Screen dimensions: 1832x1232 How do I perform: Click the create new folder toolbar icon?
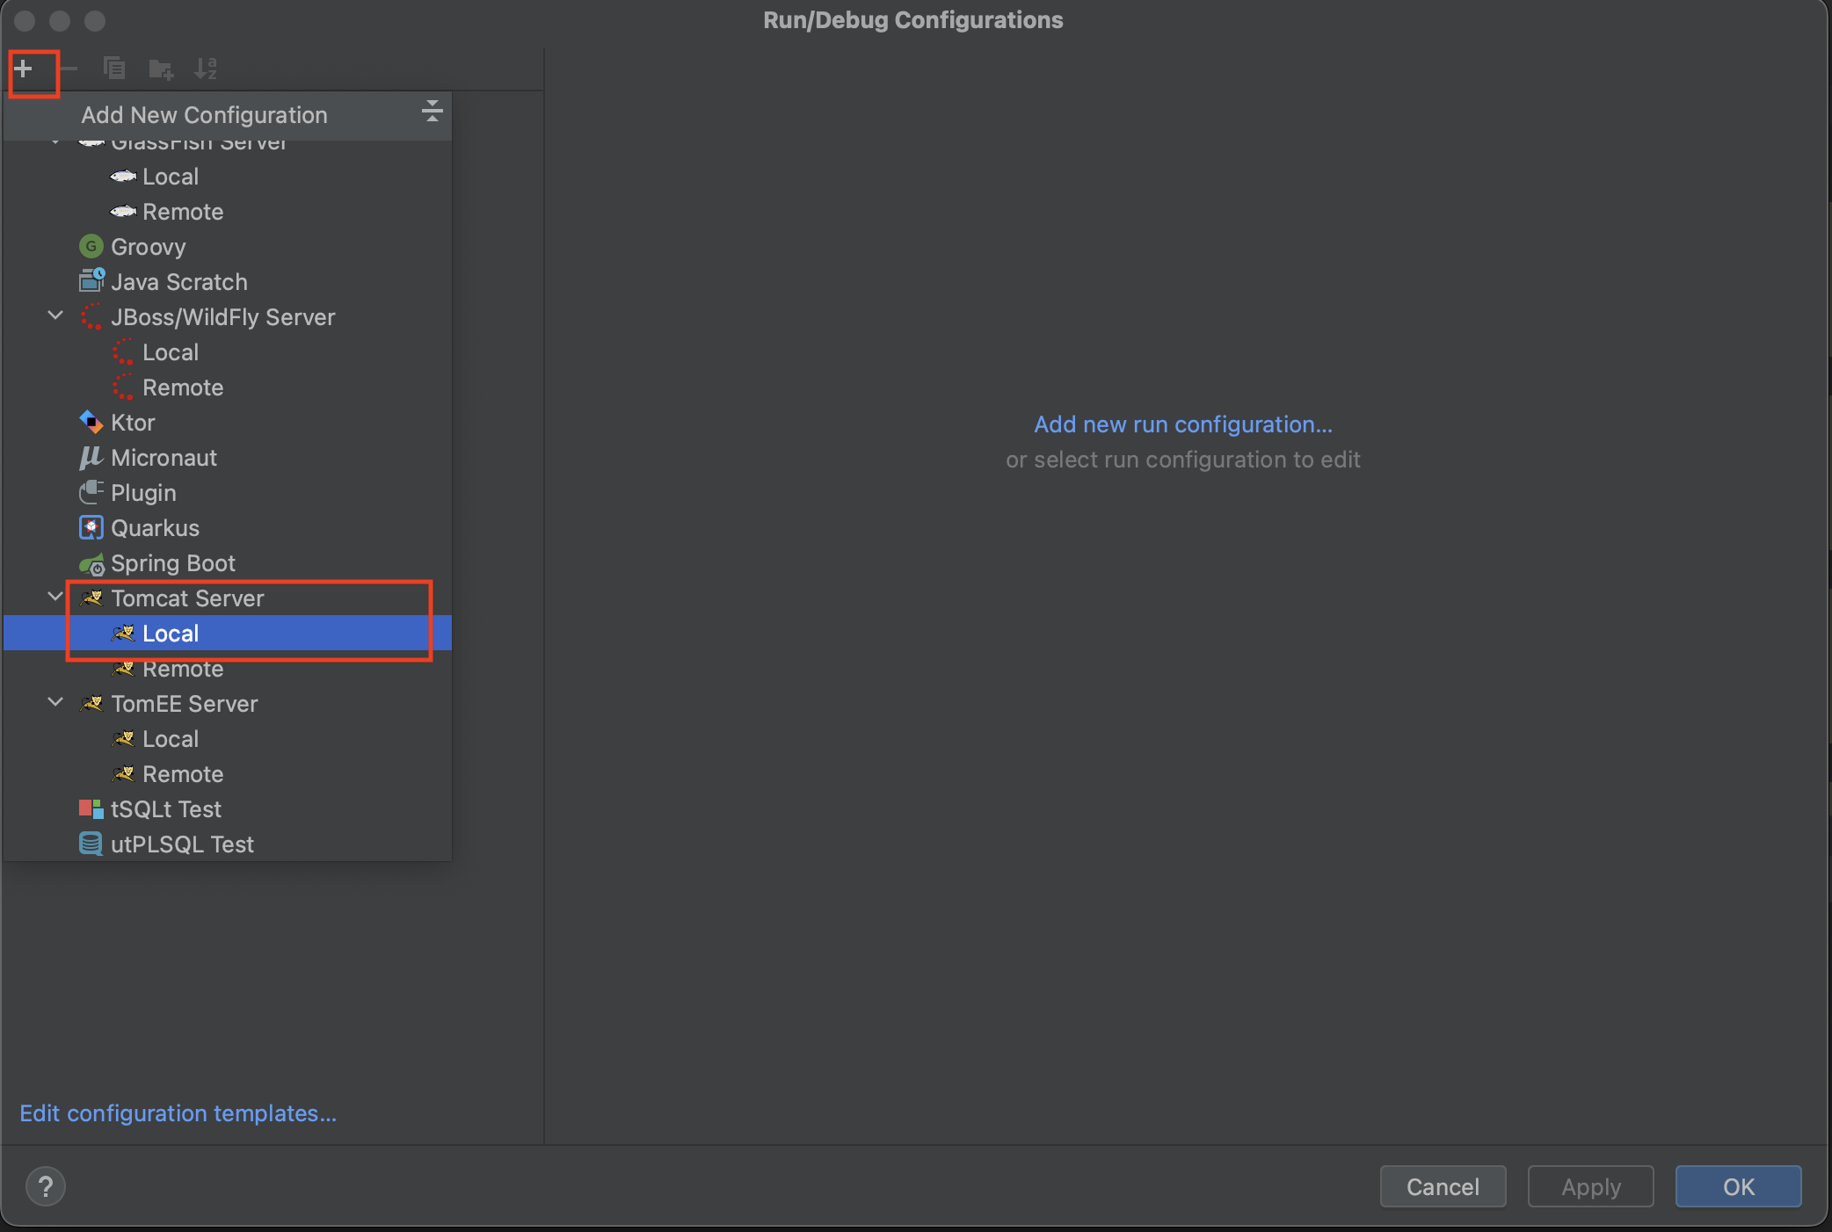coord(160,69)
